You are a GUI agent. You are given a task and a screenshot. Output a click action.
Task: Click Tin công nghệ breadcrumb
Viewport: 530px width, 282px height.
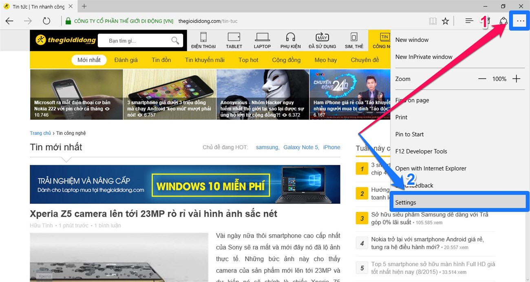pyautogui.click(x=71, y=133)
